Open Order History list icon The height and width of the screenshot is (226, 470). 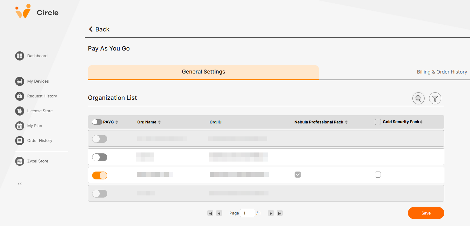(20, 141)
